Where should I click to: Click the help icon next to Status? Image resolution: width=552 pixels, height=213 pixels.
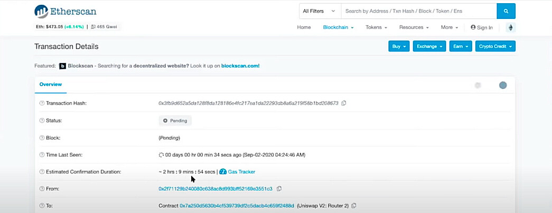(x=42, y=120)
